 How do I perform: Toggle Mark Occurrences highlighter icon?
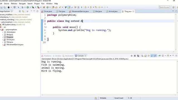[69, 7]
